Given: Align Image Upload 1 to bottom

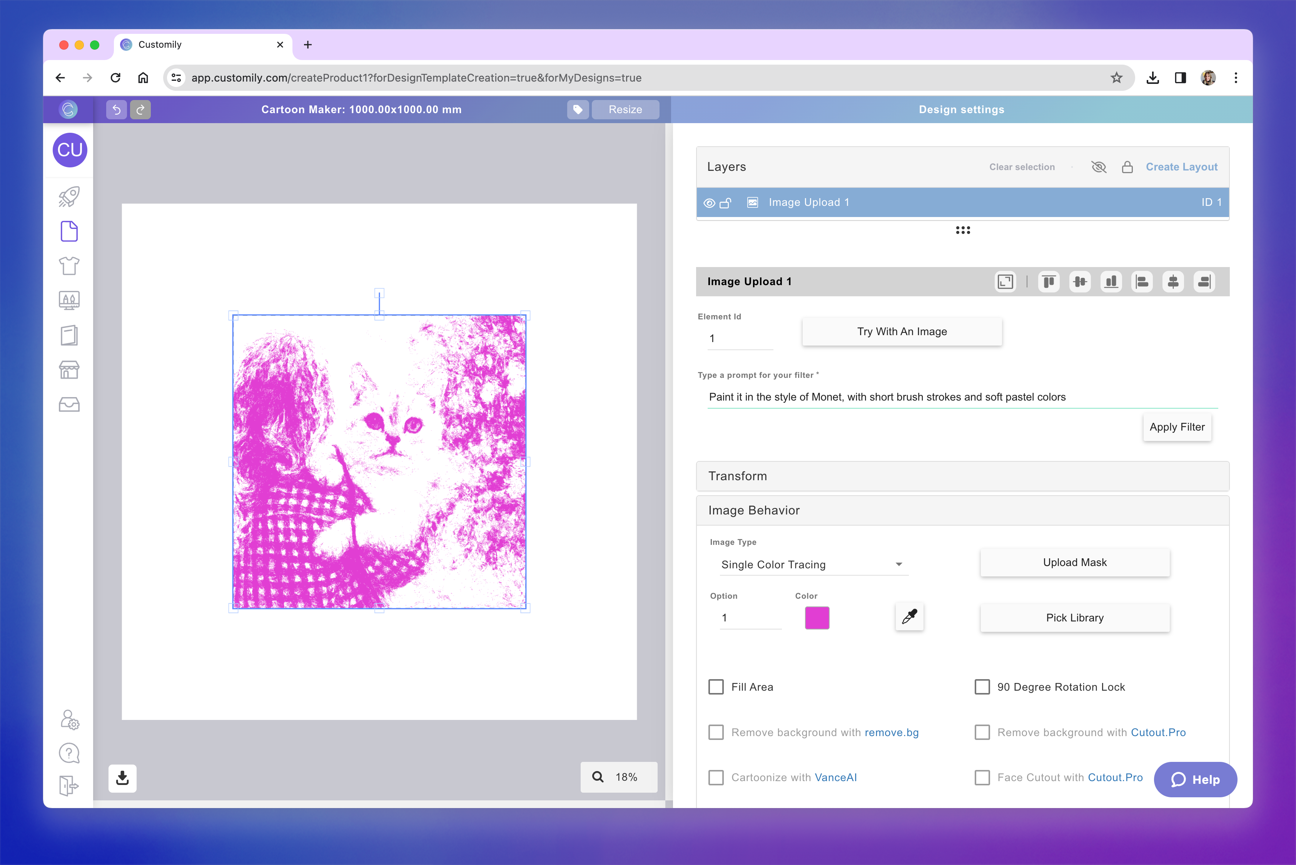Looking at the screenshot, I should tap(1111, 282).
